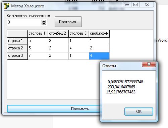Screen dimensions: 168x128
Task: Select the столбец 1 column header
Action: click(x=38, y=34)
